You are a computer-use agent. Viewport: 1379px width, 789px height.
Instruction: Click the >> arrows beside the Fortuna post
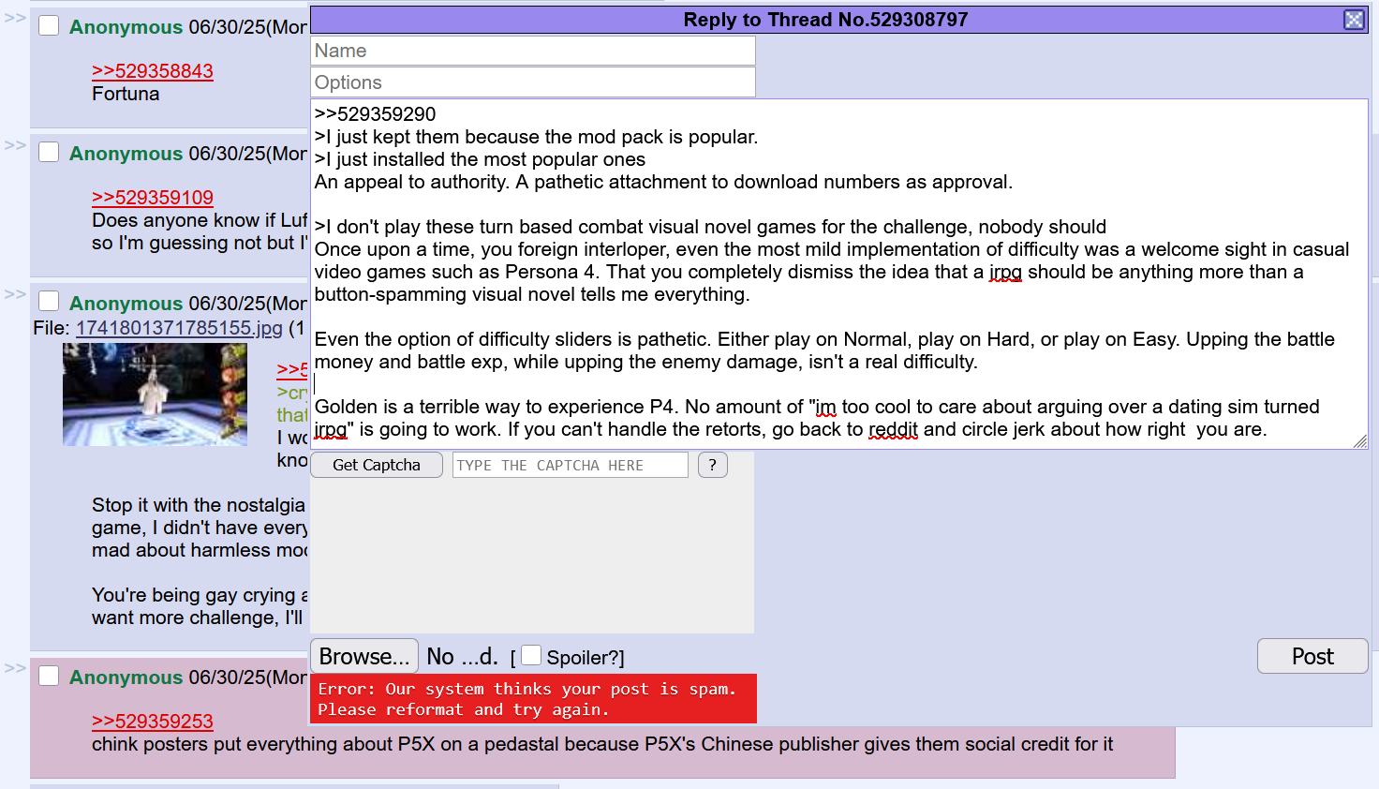click(15, 17)
